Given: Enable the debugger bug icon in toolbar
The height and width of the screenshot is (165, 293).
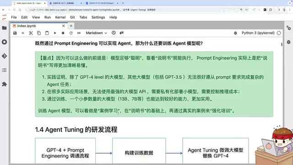Looking at the screenshot, I should [x=235, y=33].
